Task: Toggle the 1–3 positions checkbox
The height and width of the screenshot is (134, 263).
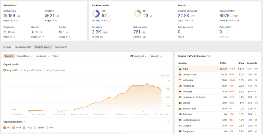Action: tap(5, 128)
